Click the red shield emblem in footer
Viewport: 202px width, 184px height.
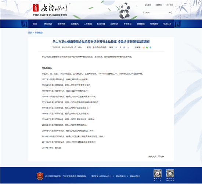coord(40,176)
